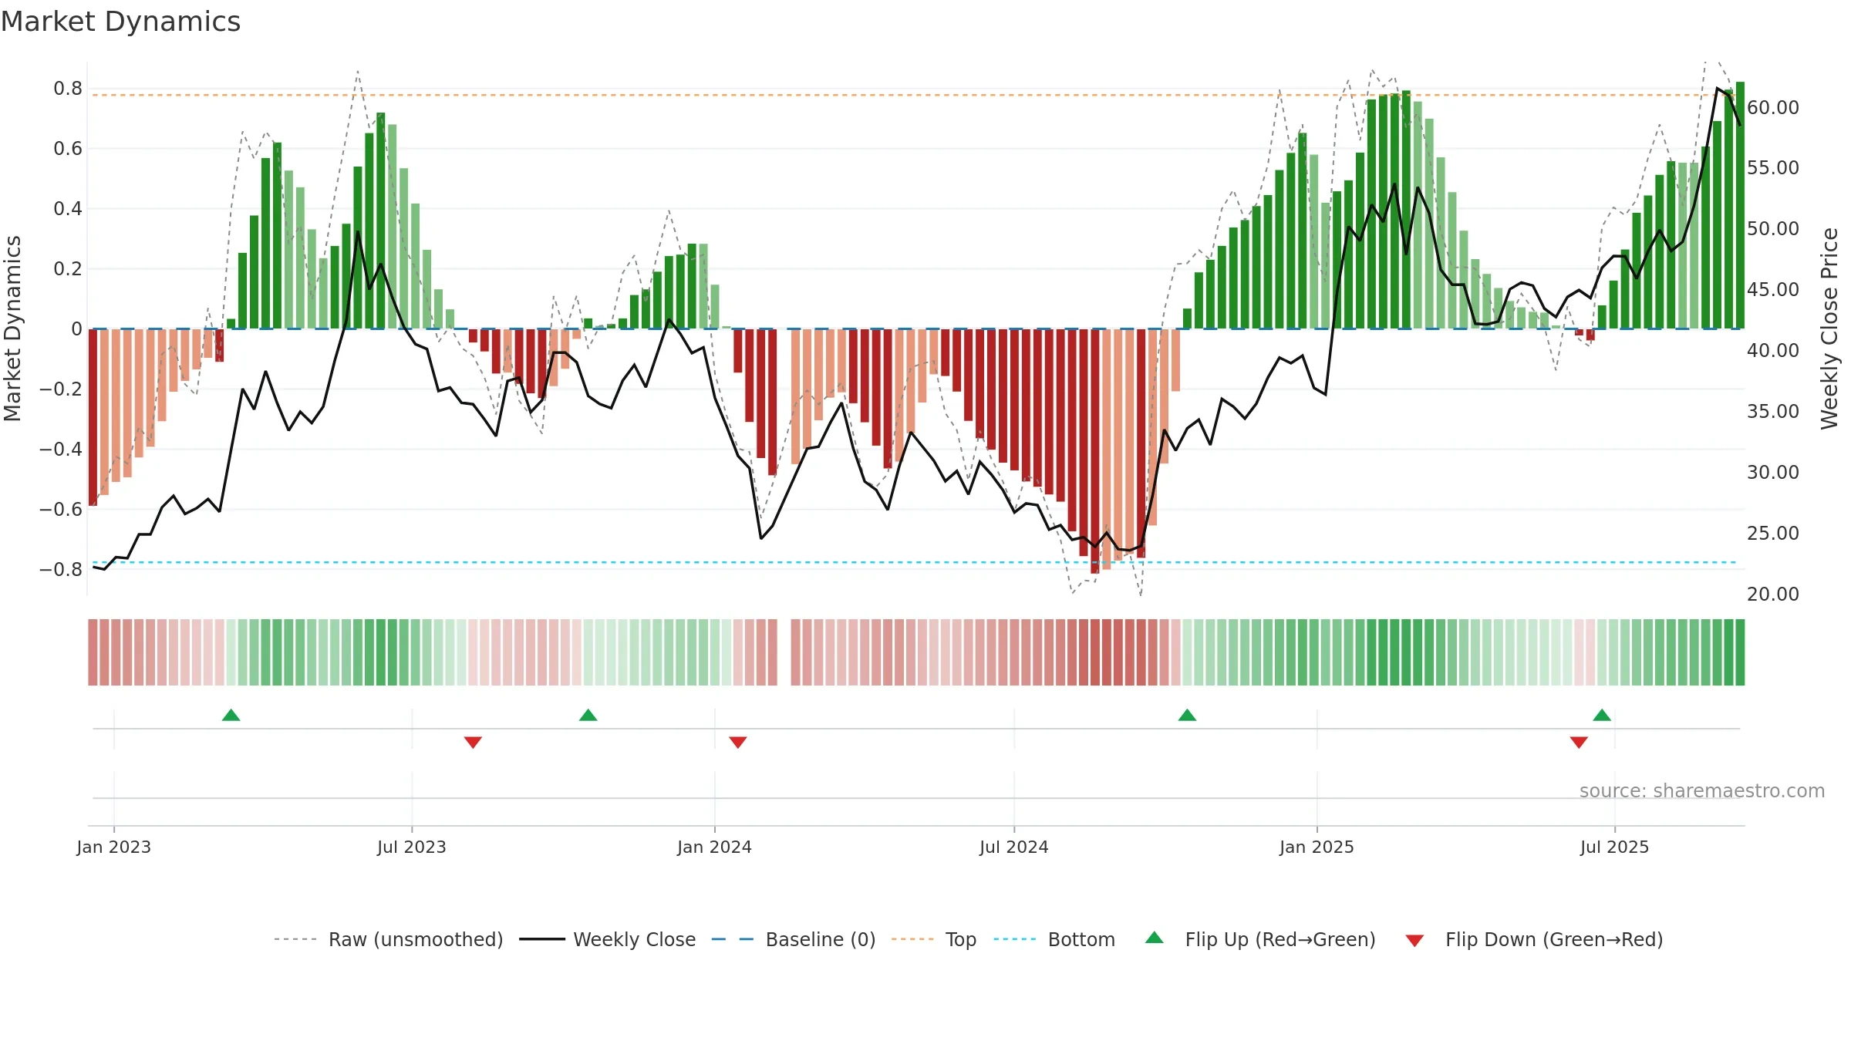
Task: Toggle the Bottom legend entry
Action: click(1054, 939)
